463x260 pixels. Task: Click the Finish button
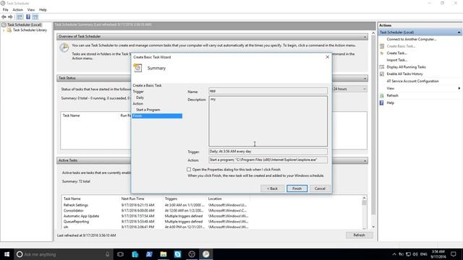pos(297,188)
